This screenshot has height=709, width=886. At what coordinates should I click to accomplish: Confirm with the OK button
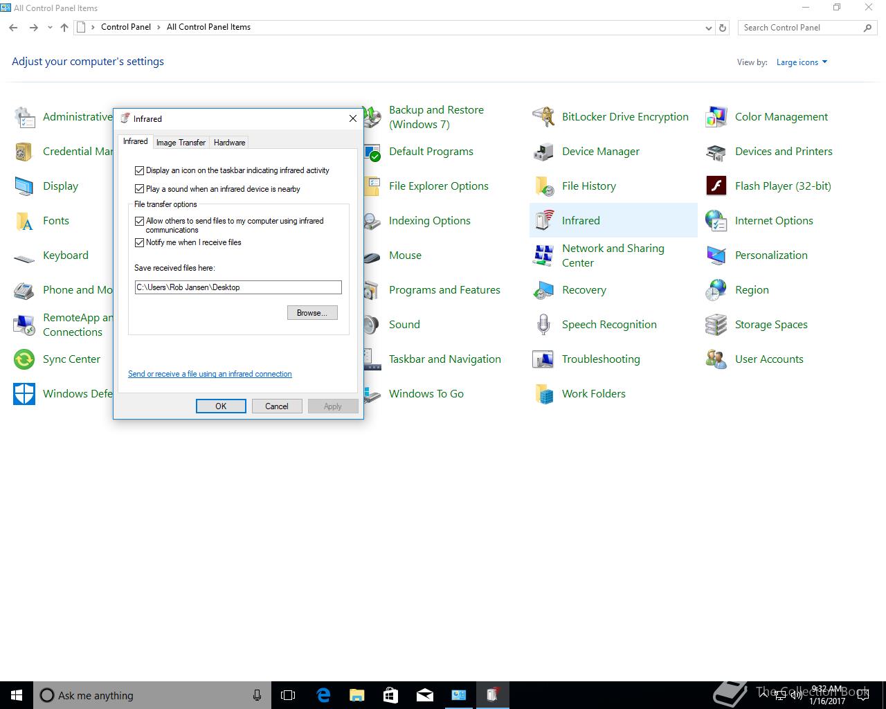(x=221, y=406)
